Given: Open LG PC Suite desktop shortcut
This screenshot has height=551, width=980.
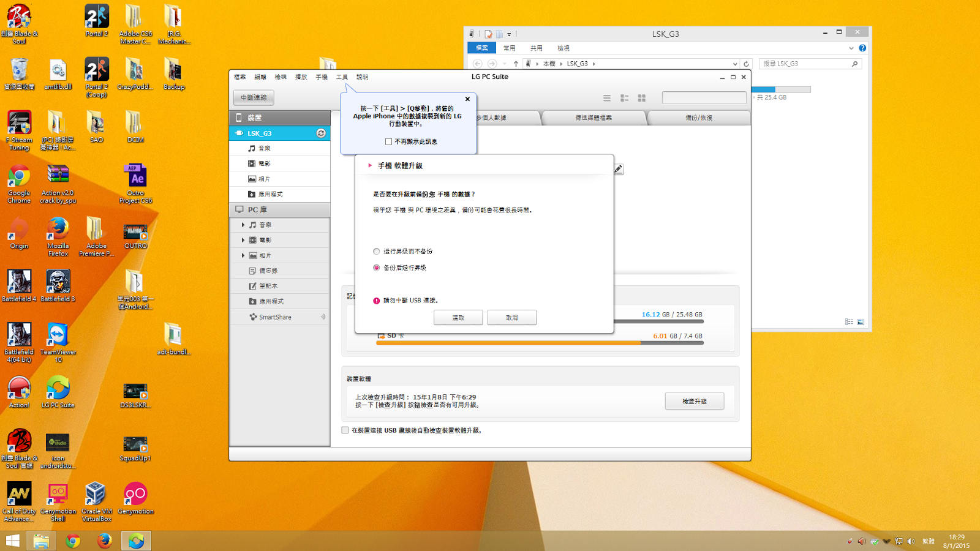Looking at the screenshot, I should (58, 392).
